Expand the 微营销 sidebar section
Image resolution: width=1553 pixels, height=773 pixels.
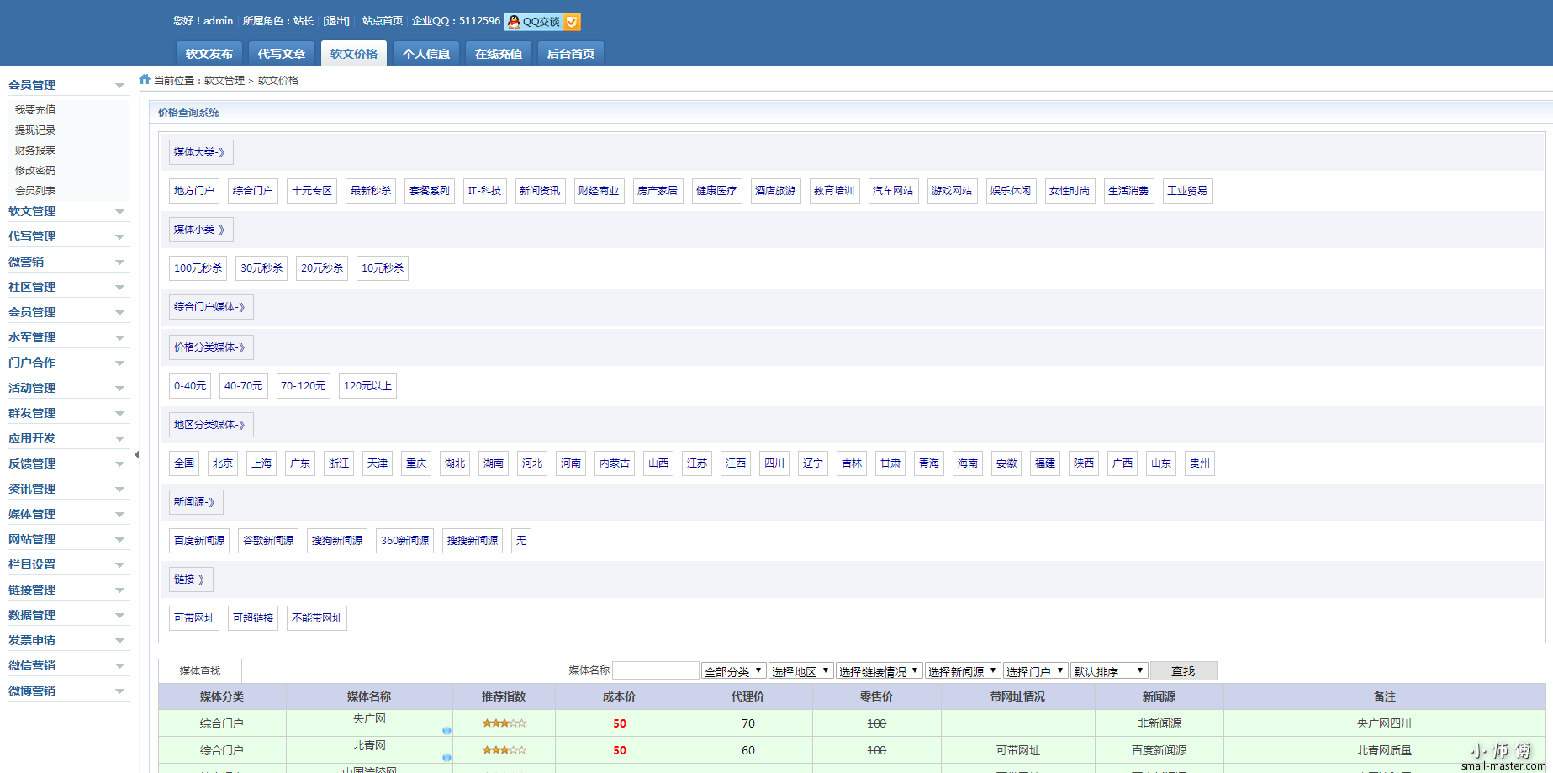67,262
